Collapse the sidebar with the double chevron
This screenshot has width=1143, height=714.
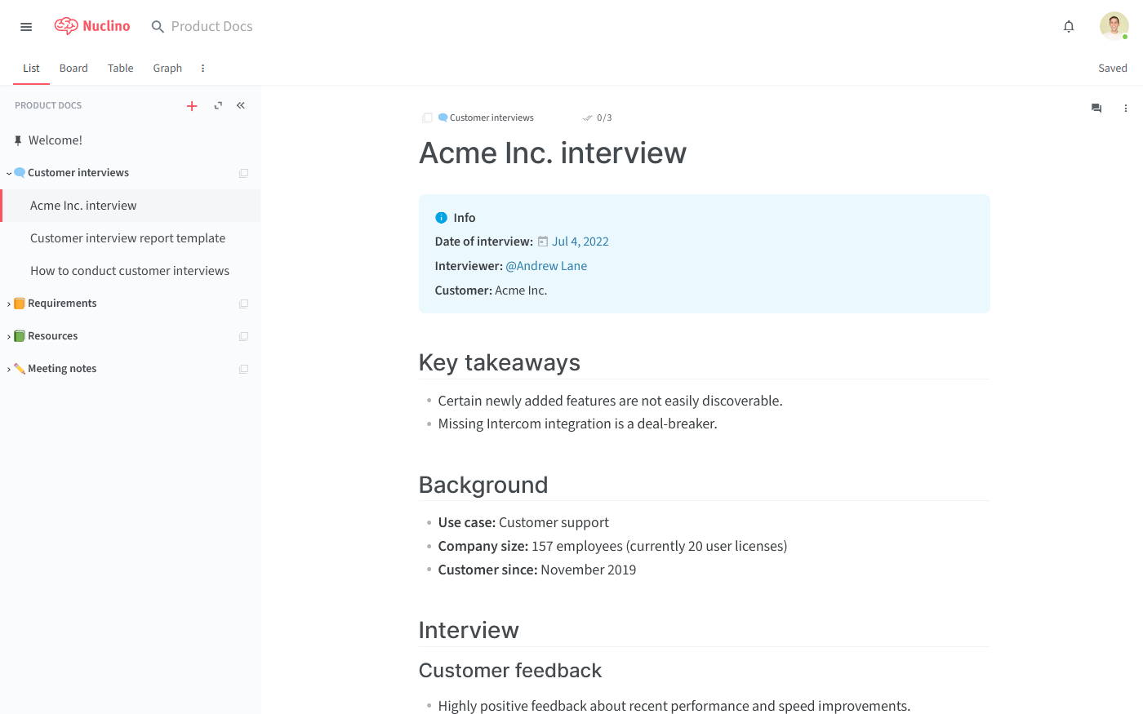tap(241, 105)
